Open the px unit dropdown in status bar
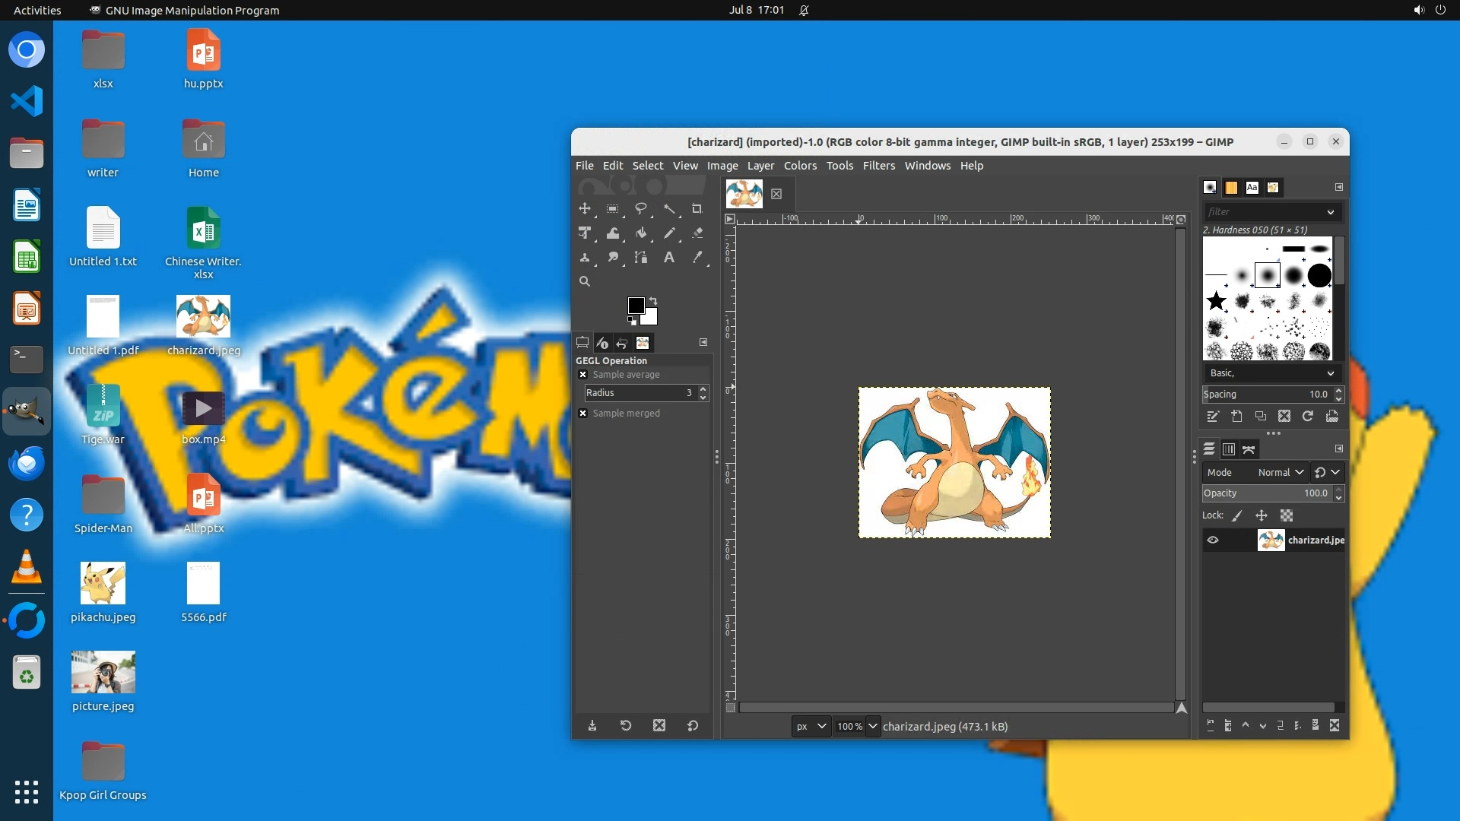The width and height of the screenshot is (1460, 821). pyautogui.click(x=811, y=727)
